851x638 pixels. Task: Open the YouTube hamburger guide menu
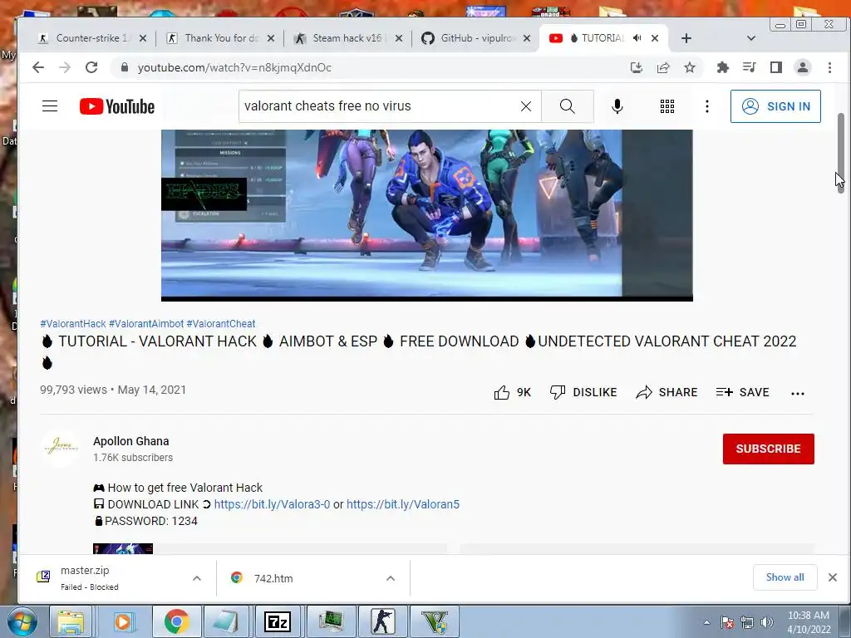(50, 106)
